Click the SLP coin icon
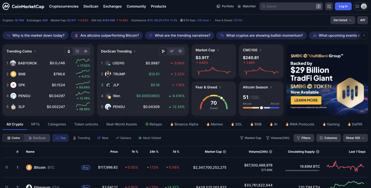 point(13,107)
